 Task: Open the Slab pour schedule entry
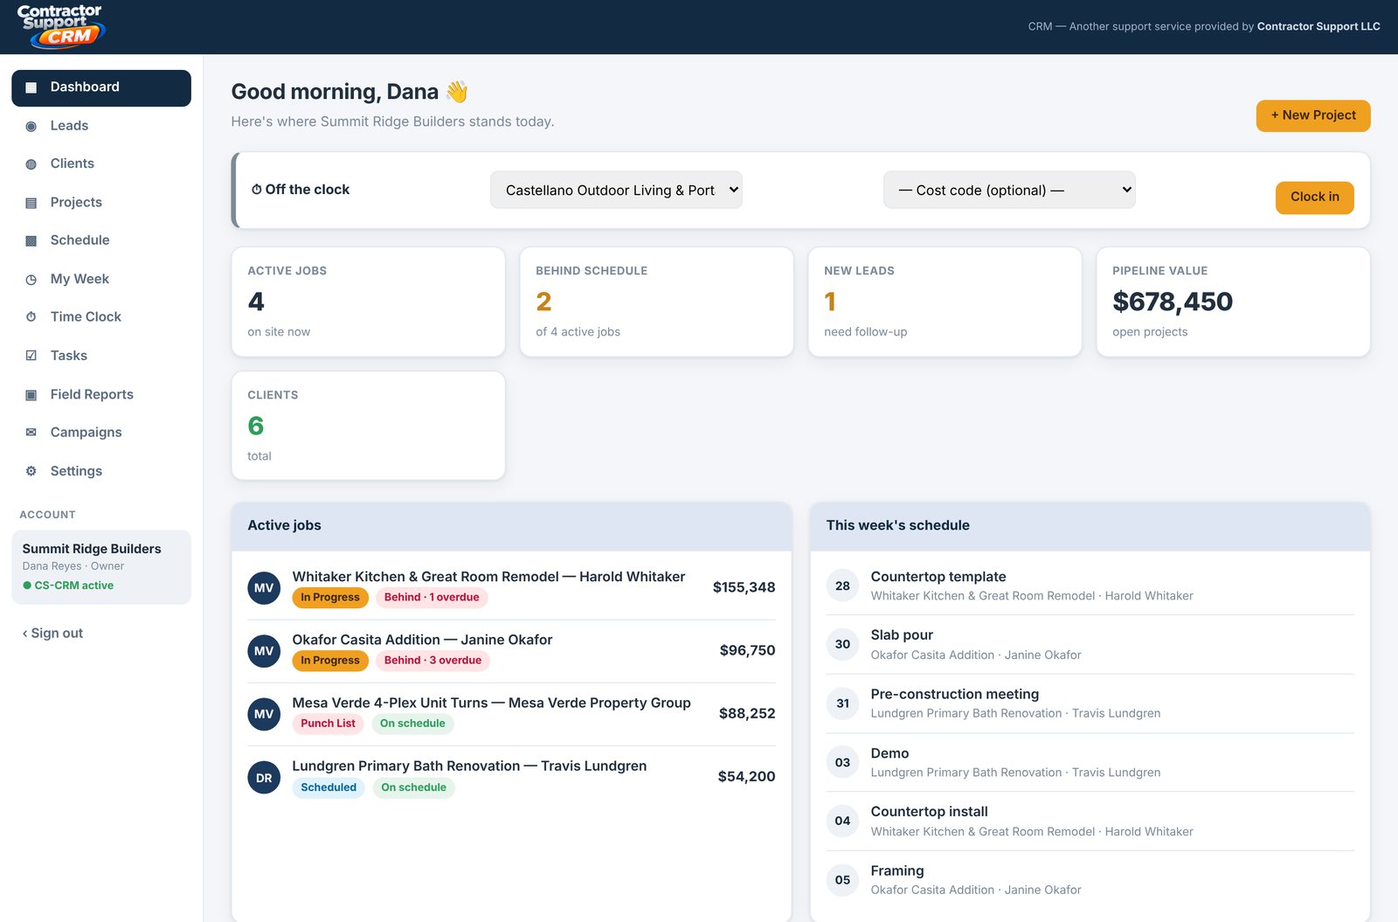tap(1090, 644)
